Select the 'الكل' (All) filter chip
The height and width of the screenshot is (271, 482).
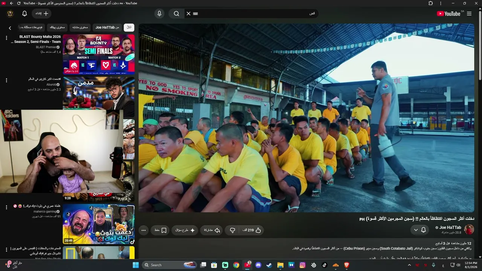click(x=129, y=27)
